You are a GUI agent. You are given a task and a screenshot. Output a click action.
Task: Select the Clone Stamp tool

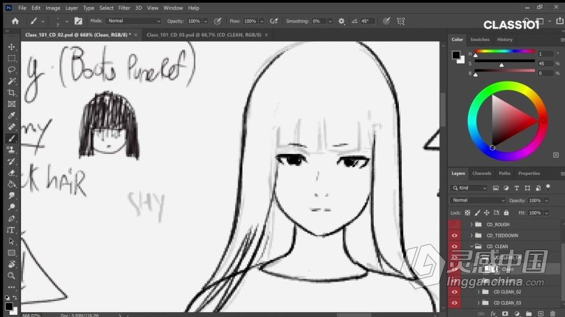[x=12, y=150]
